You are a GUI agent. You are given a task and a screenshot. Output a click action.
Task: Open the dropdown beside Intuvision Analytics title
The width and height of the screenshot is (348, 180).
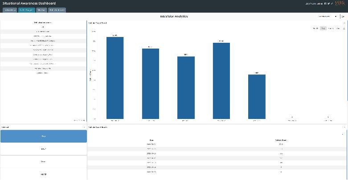[328, 16]
